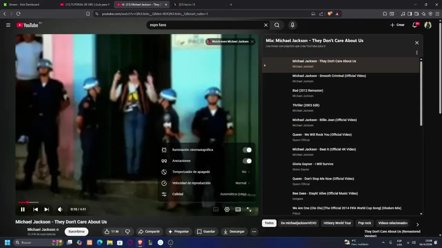Open Brave Leo AI sparkle icon
Screen dimensions: 442x248
tap(423, 14)
